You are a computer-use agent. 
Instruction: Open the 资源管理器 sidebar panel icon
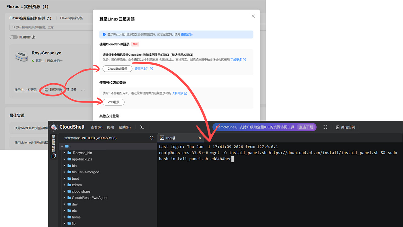pyautogui.click(x=54, y=156)
